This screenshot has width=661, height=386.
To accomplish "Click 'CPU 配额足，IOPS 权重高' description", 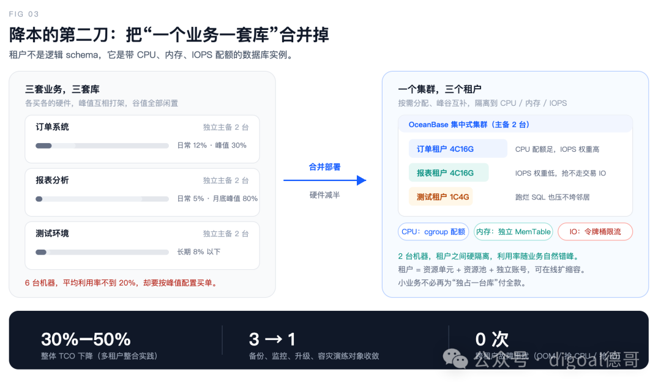I will [557, 149].
